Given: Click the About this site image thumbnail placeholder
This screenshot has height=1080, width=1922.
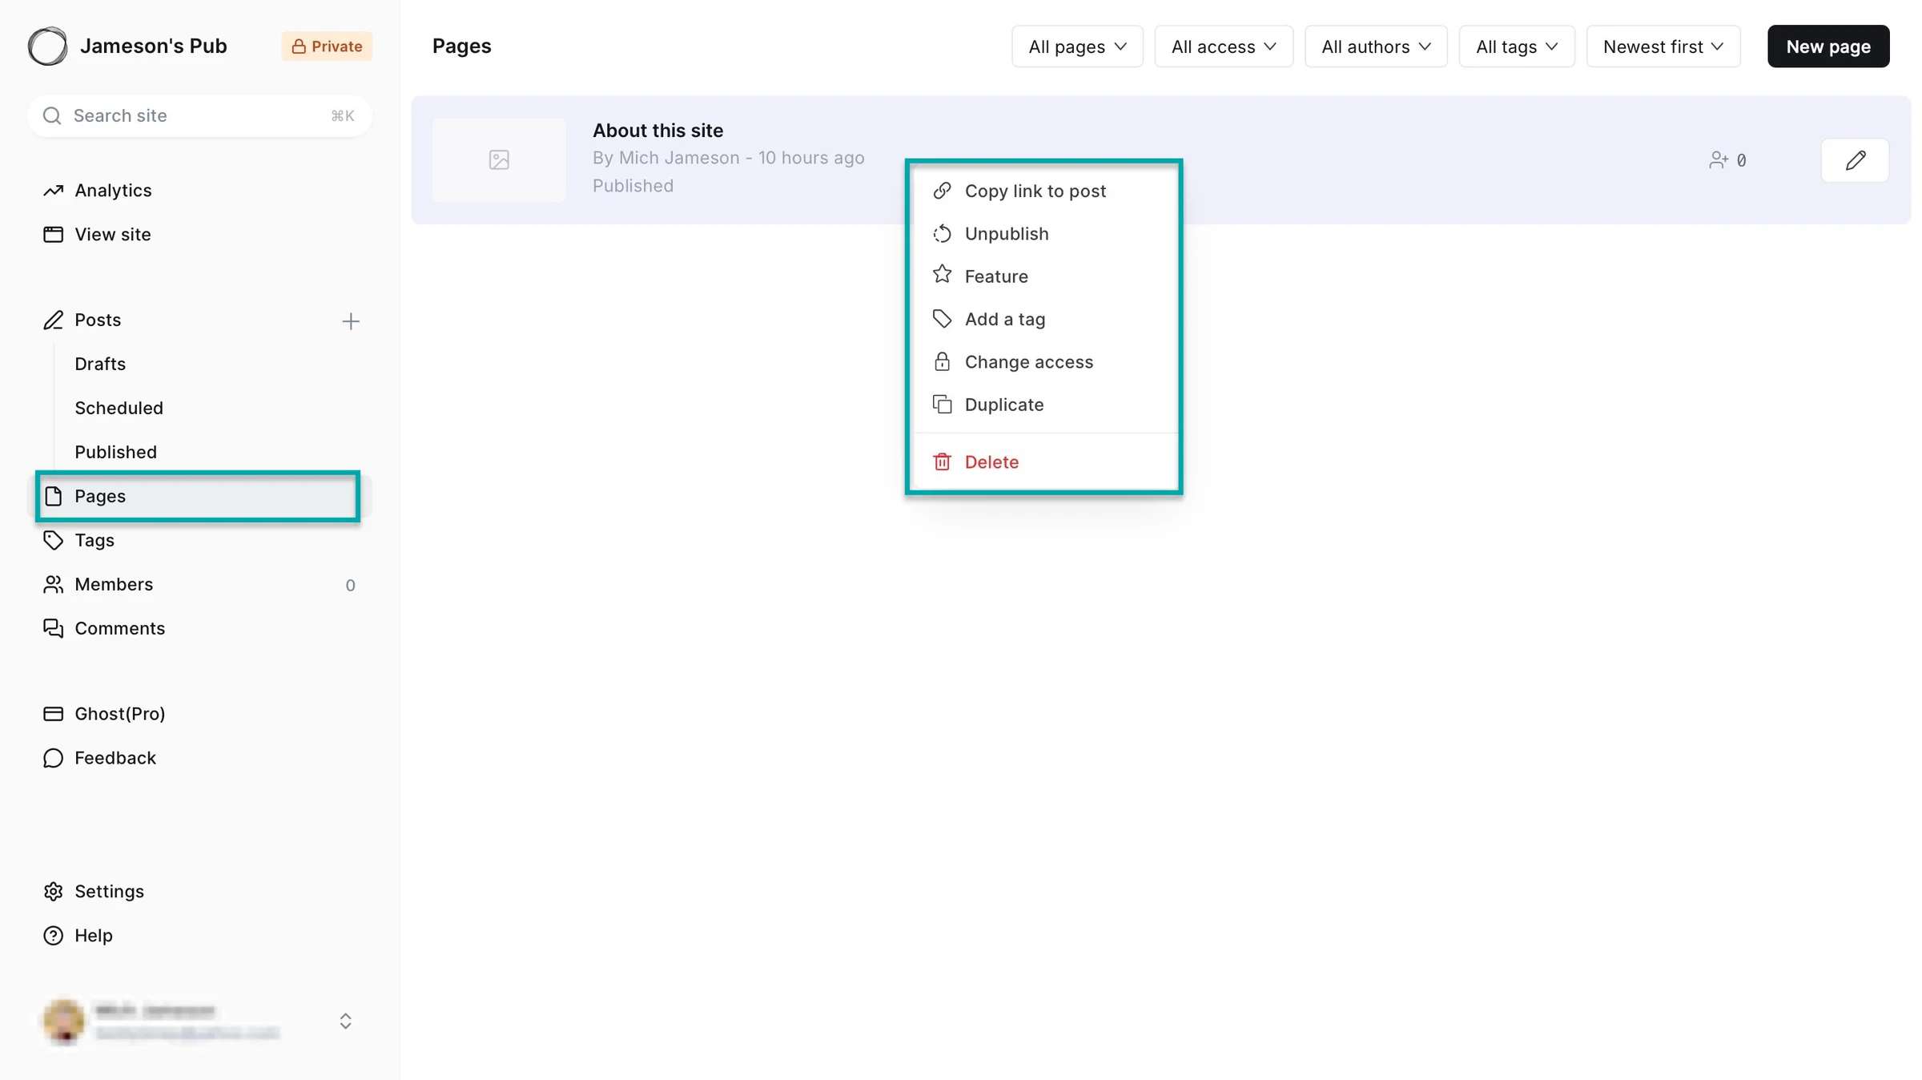Looking at the screenshot, I should (x=499, y=160).
